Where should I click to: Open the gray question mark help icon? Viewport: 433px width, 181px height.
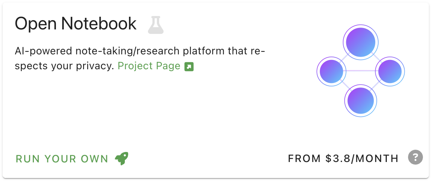click(415, 158)
